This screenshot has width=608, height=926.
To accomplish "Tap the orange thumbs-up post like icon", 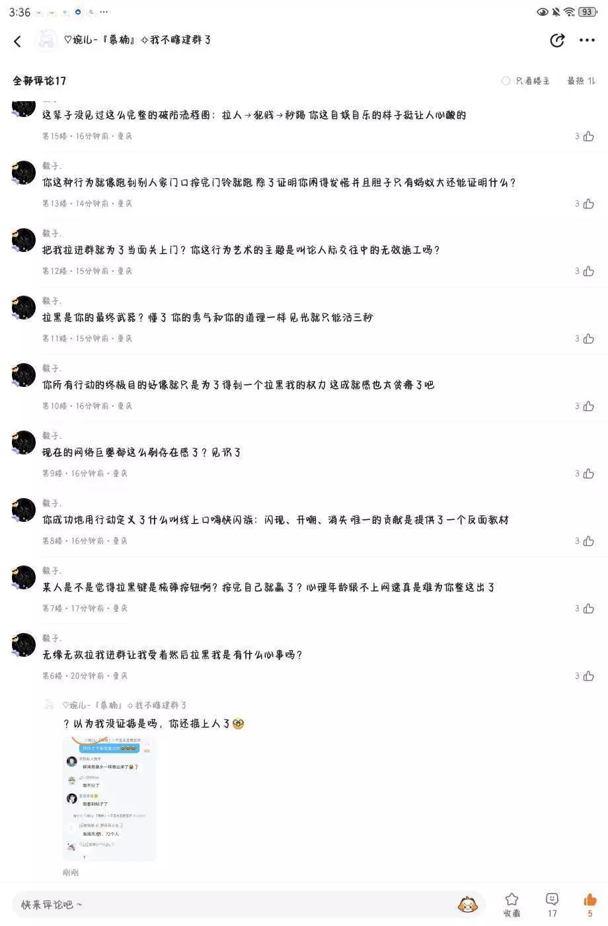I will click(589, 900).
